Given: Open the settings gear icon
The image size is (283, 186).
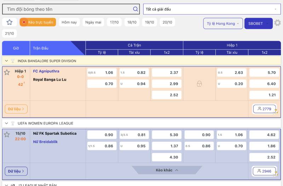Looking at the screenshot, I should (278, 23).
